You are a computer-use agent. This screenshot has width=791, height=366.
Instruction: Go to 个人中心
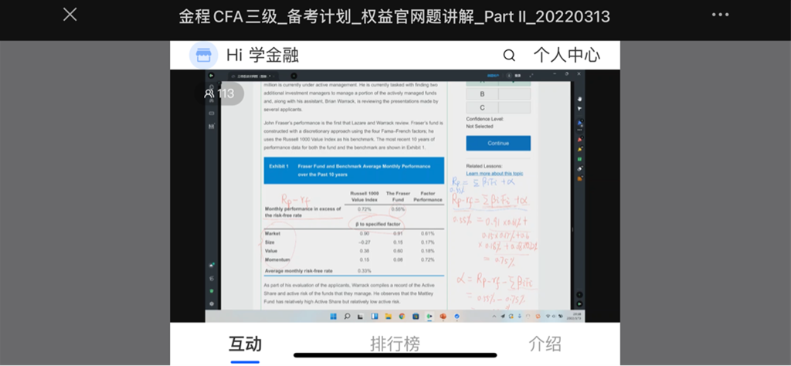click(566, 55)
